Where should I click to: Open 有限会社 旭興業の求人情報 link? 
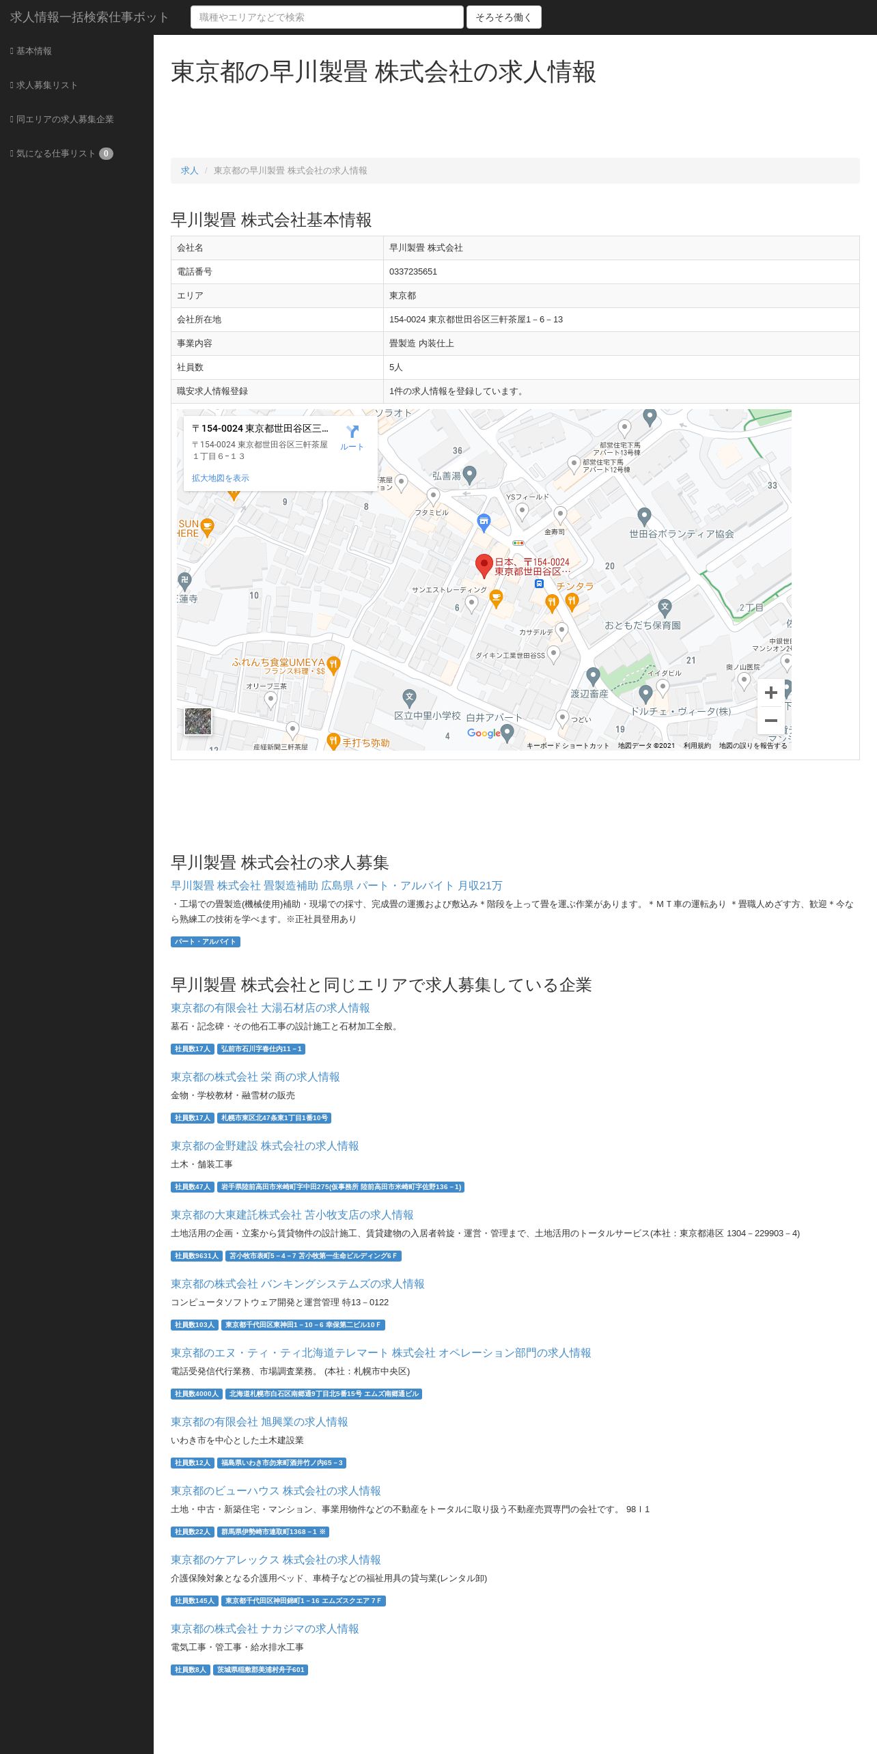(259, 1422)
